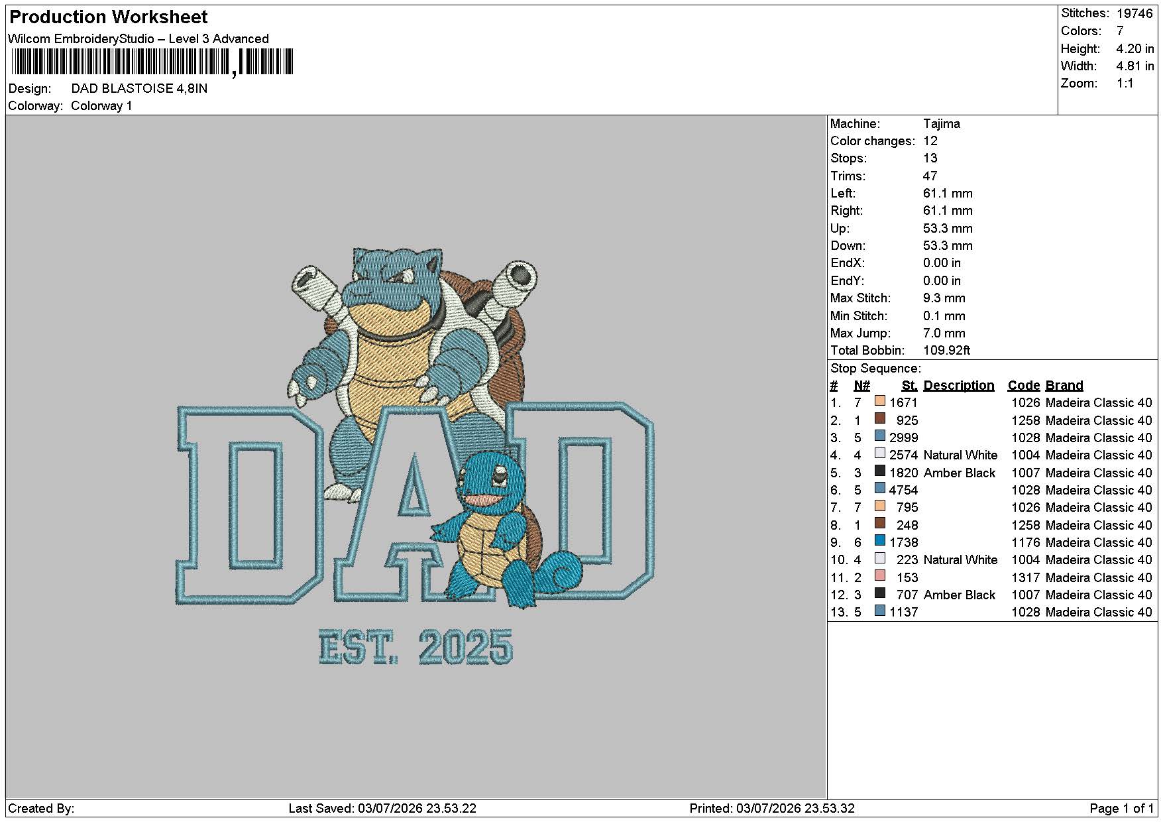Click 'Amber Black' in the 707-stitch row

point(960,595)
